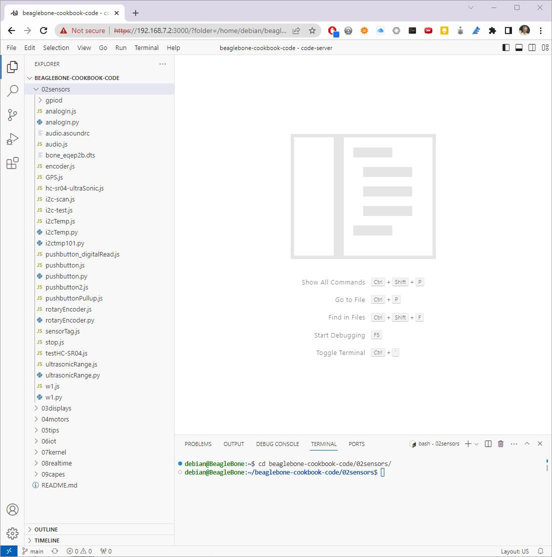Open the Source Control view
This screenshot has height=557, width=552.
(13, 115)
